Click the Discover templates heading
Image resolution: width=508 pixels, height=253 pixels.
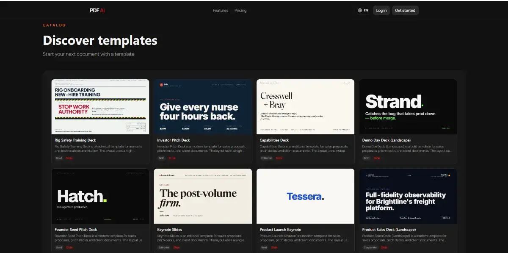point(100,41)
